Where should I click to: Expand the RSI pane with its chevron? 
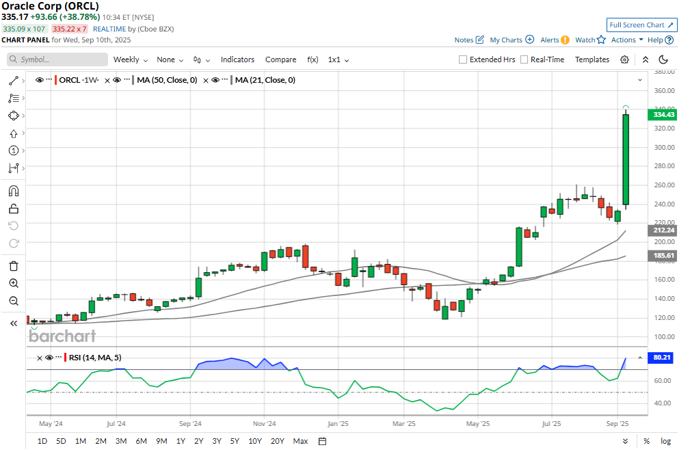pos(640,358)
